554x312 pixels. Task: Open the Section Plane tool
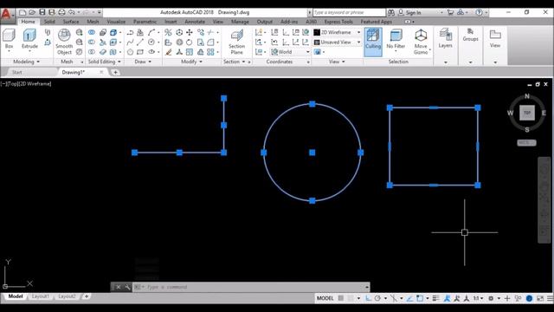236,42
